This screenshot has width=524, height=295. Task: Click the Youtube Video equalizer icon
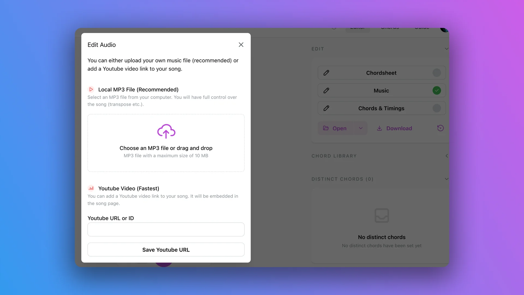click(91, 188)
